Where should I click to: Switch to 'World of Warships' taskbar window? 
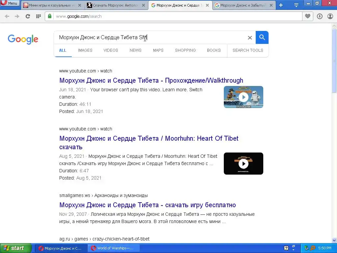click(x=114, y=248)
